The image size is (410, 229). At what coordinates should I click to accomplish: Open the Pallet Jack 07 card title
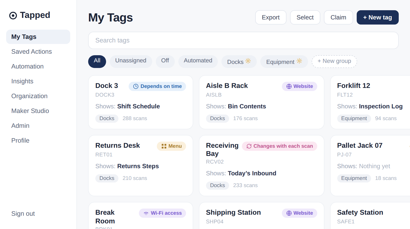[360, 145]
